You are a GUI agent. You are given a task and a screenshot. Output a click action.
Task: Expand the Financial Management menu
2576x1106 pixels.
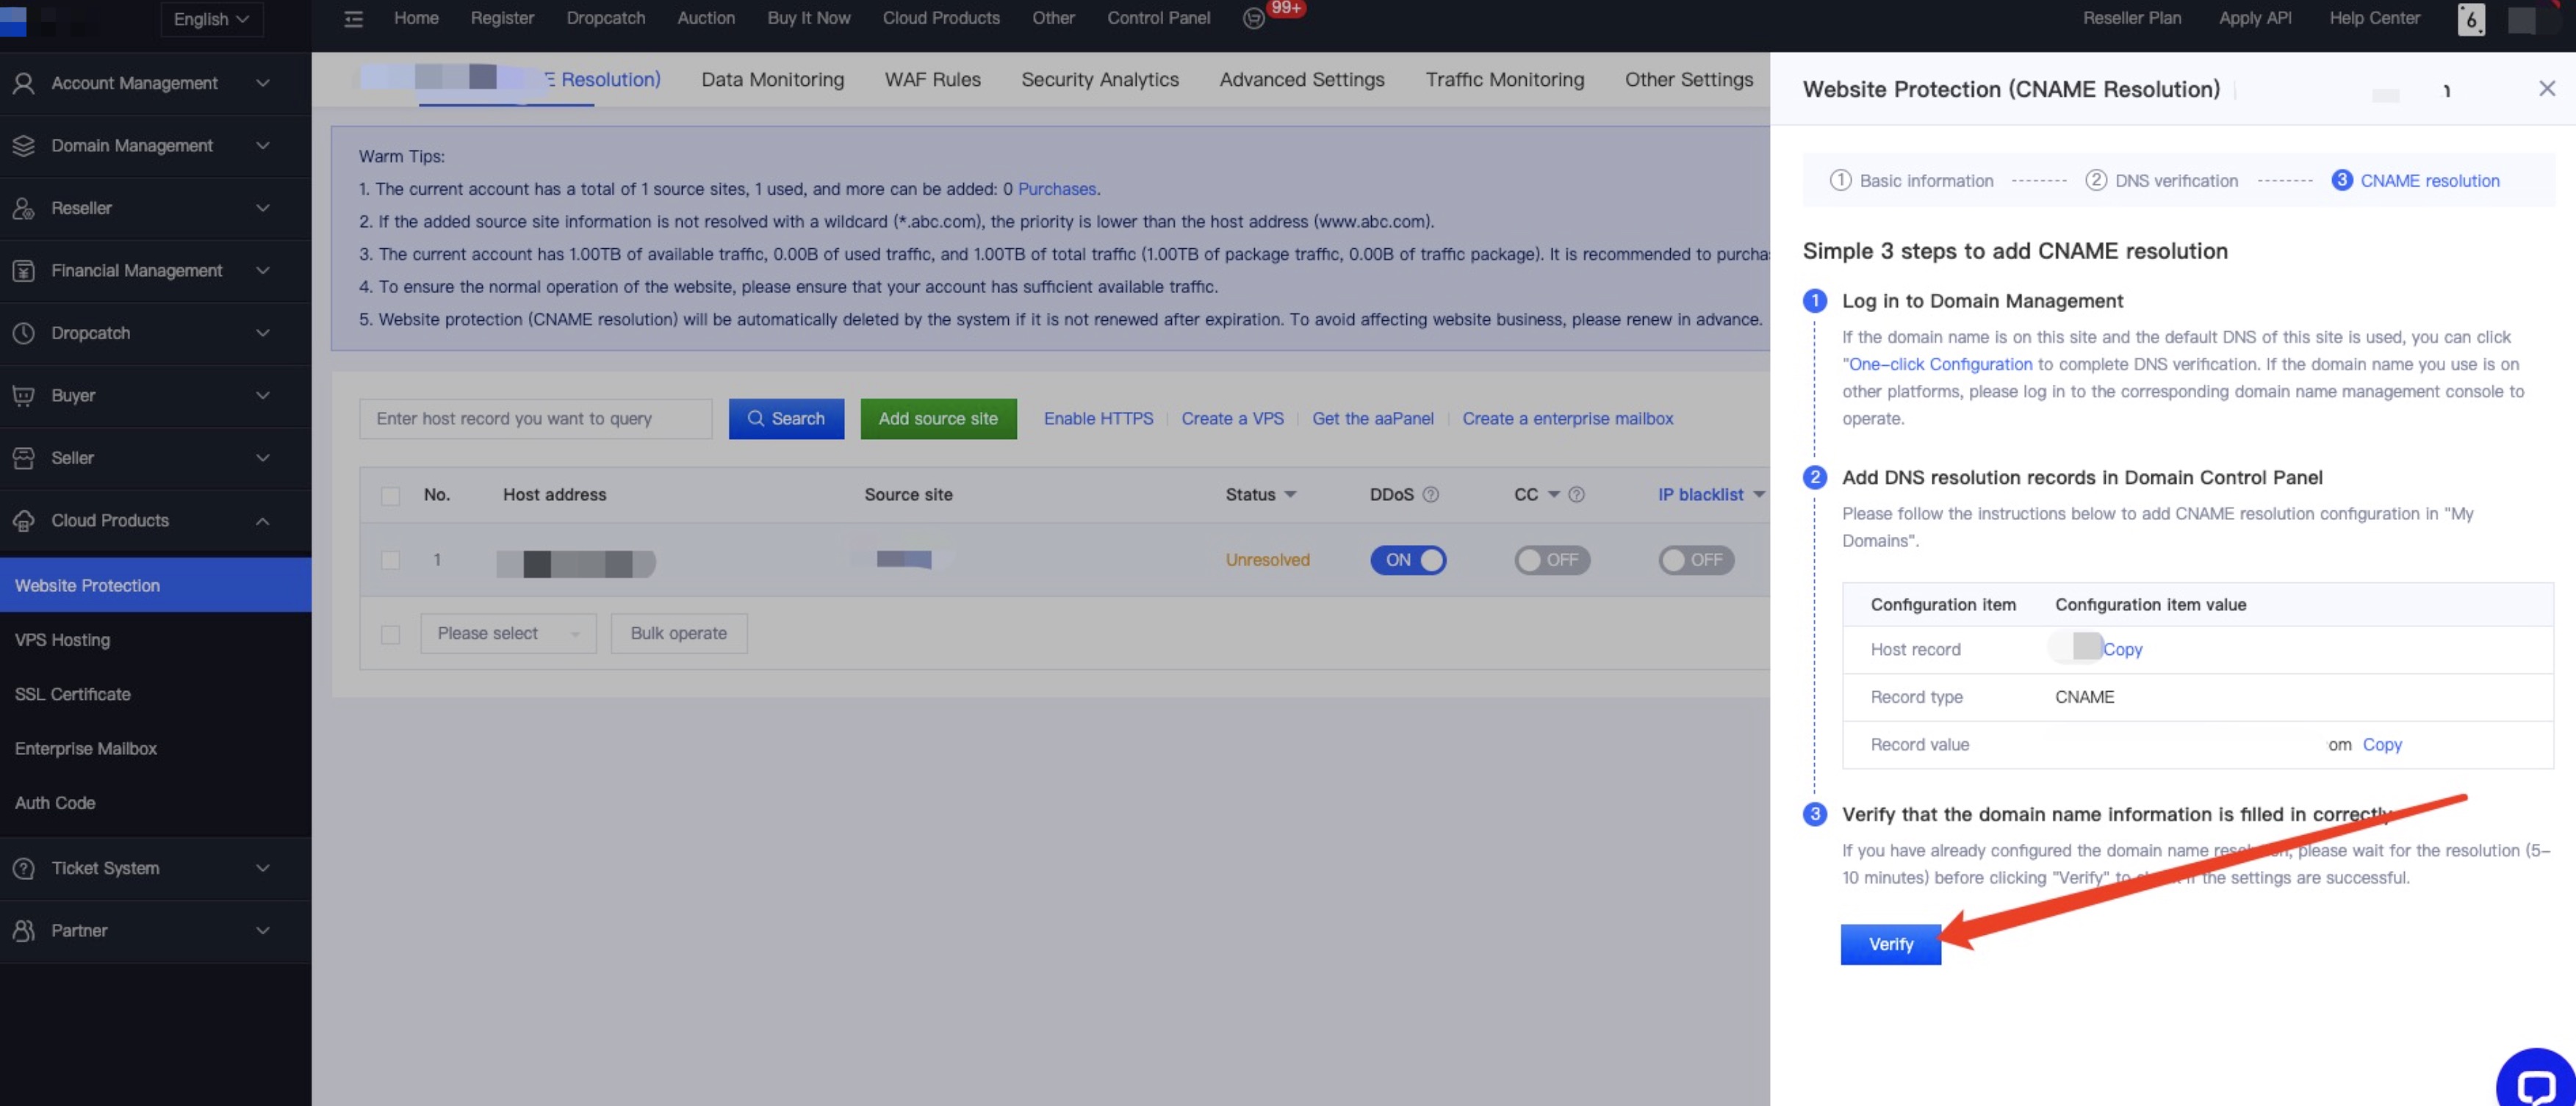[x=262, y=271]
